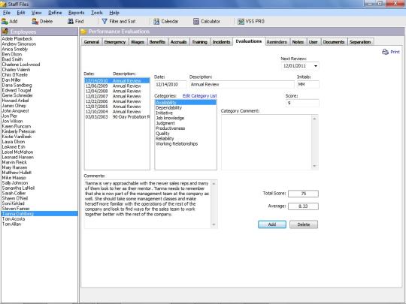
Task: Click the Delete evaluation button
Action: pos(304,224)
